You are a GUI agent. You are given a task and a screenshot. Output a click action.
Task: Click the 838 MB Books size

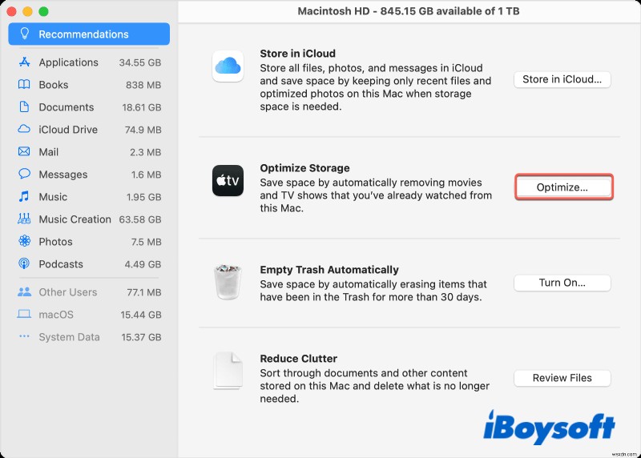click(x=143, y=85)
